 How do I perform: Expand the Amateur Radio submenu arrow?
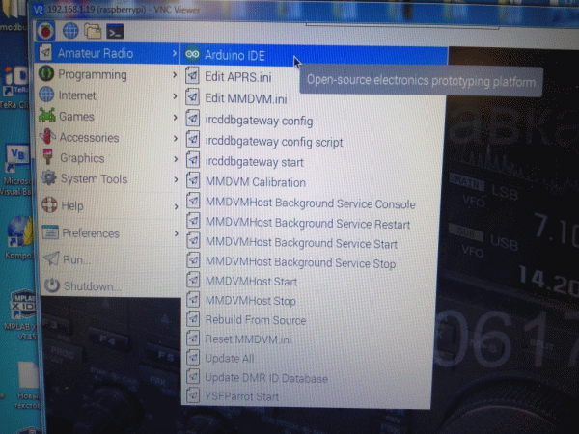[x=175, y=53]
